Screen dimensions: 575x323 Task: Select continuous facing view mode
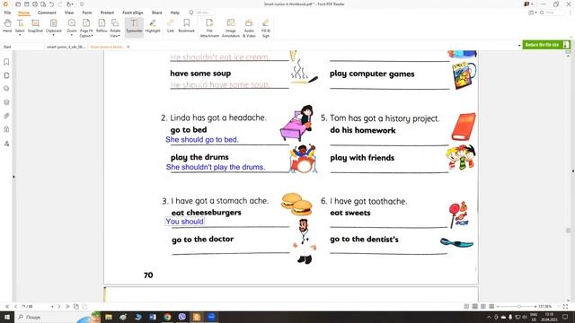tap(491, 306)
